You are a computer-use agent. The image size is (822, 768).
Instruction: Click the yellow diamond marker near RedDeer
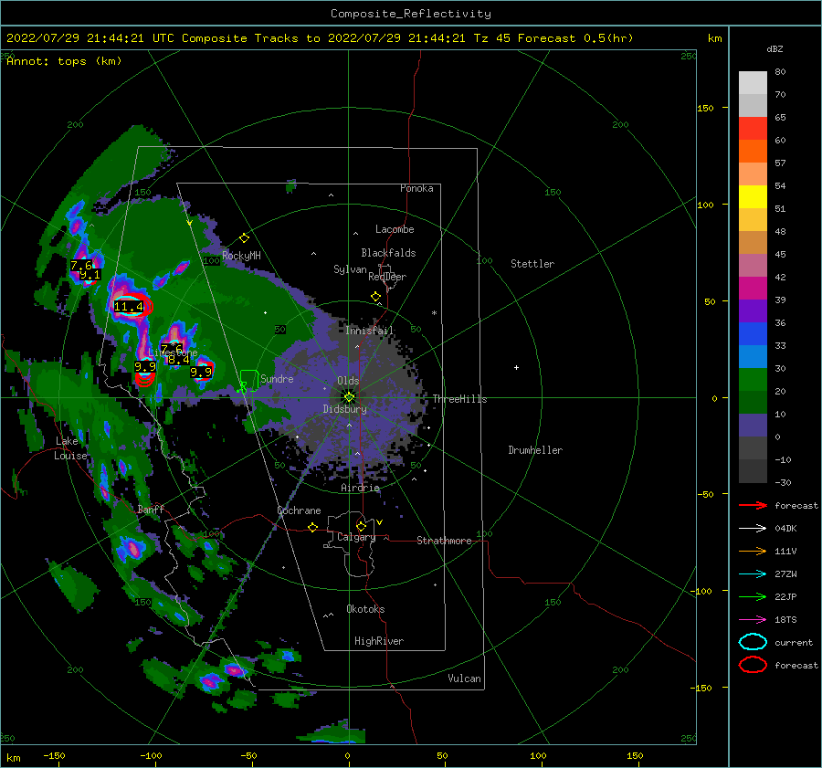pos(375,297)
